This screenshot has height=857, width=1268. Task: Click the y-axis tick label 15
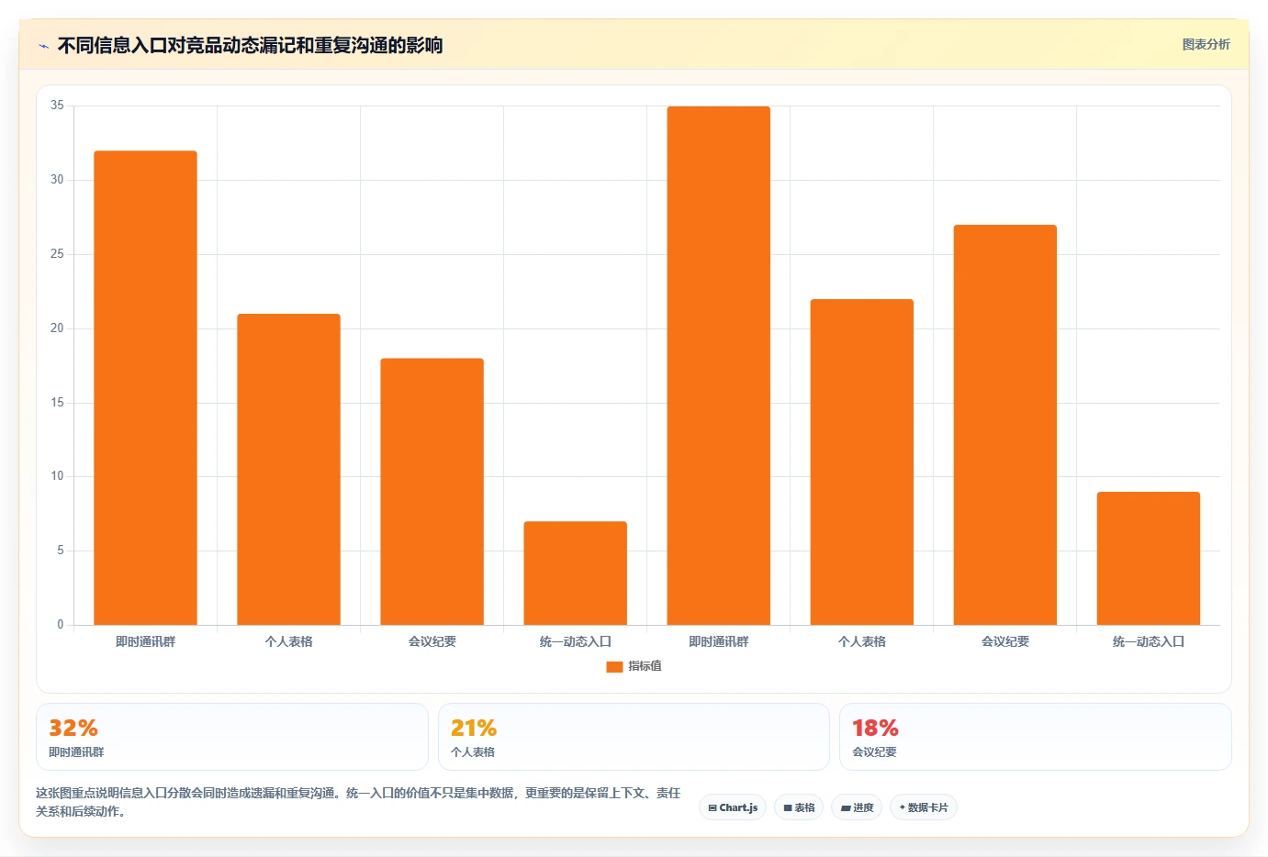[x=57, y=403]
